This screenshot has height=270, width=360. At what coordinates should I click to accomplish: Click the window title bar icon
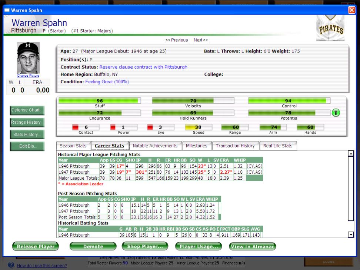pyautogui.click(x=7, y=10)
